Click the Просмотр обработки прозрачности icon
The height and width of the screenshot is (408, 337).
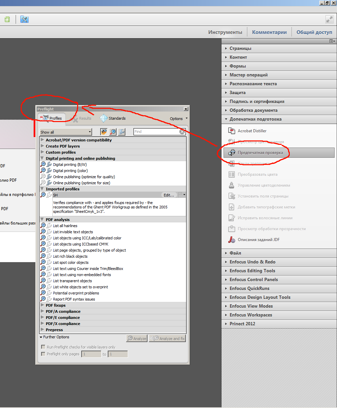(232, 229)
